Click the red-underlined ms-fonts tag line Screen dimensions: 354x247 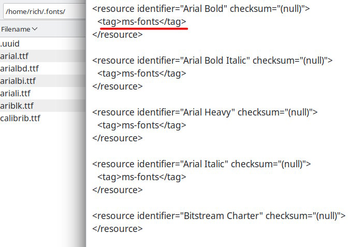pos(141,22)
